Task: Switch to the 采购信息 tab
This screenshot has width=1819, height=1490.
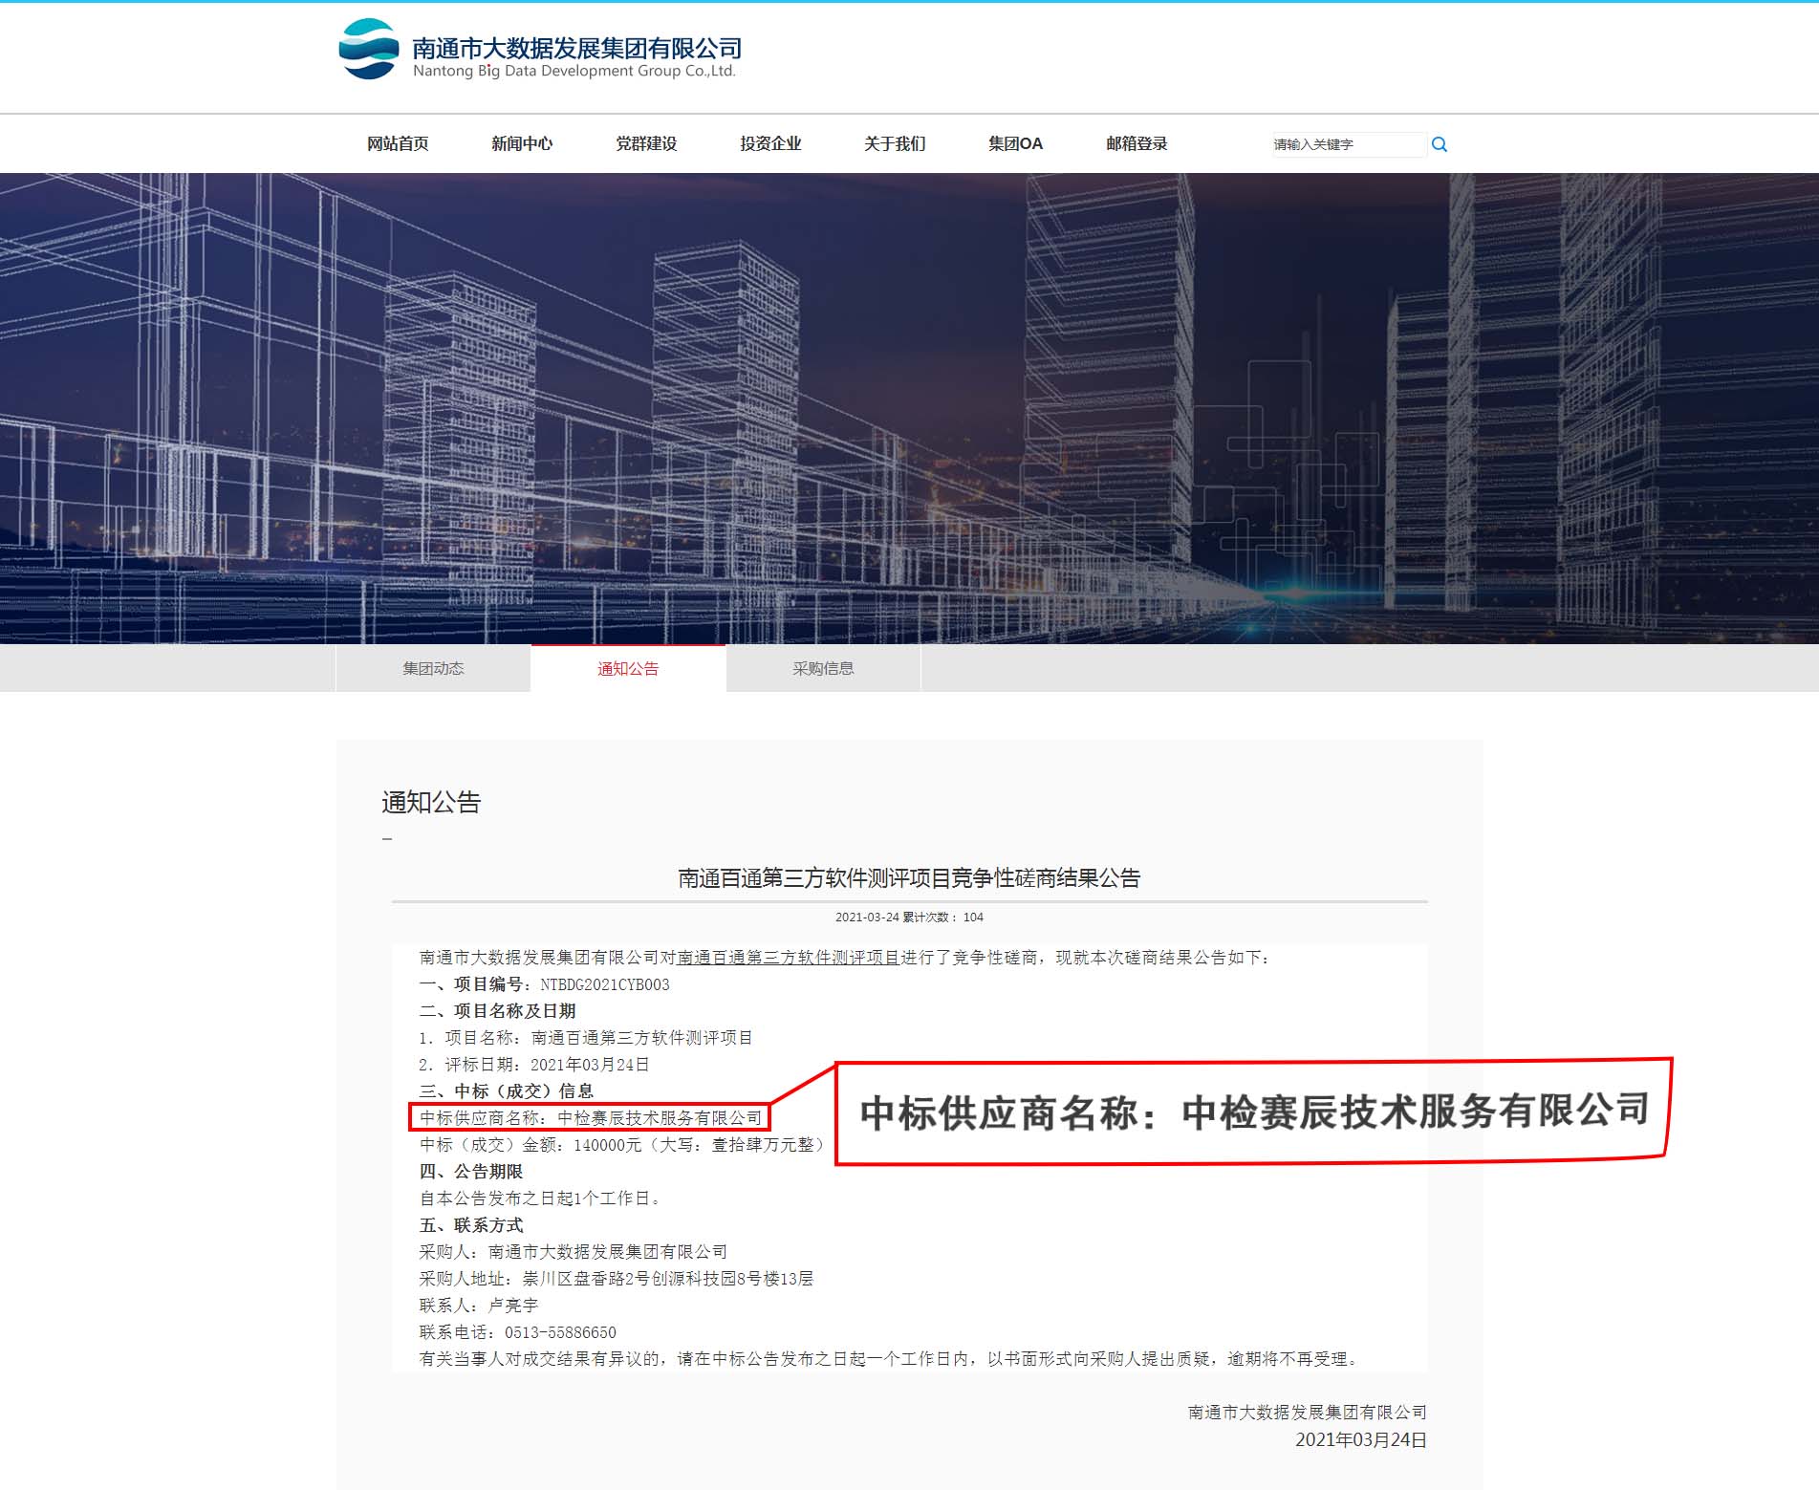Action: click(x=823, y=669)
